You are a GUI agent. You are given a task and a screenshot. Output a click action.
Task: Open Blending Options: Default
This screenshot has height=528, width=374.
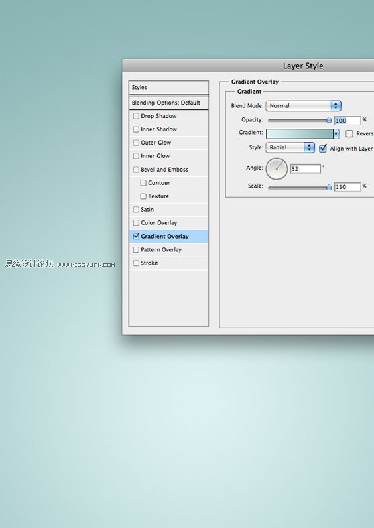coord(169,103)
